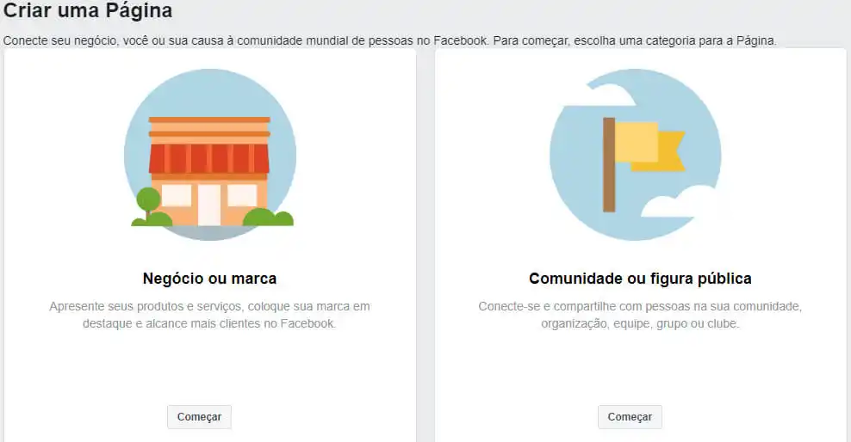Click the red striped awning on the store
851x442 pixels.
point(209,158)
